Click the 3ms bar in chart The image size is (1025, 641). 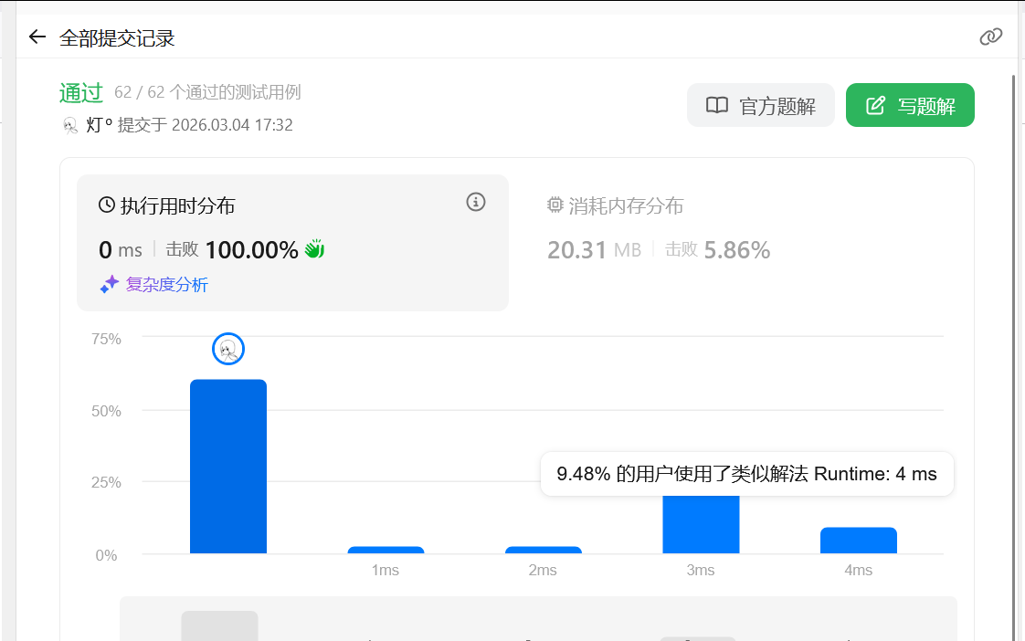click(x=701, y=525)
